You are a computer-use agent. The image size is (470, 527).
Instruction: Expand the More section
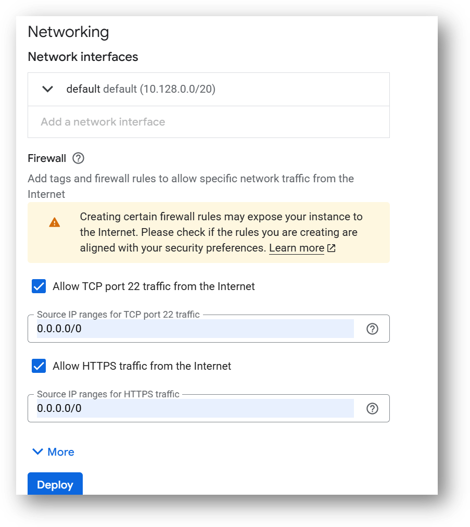point(53,451)
